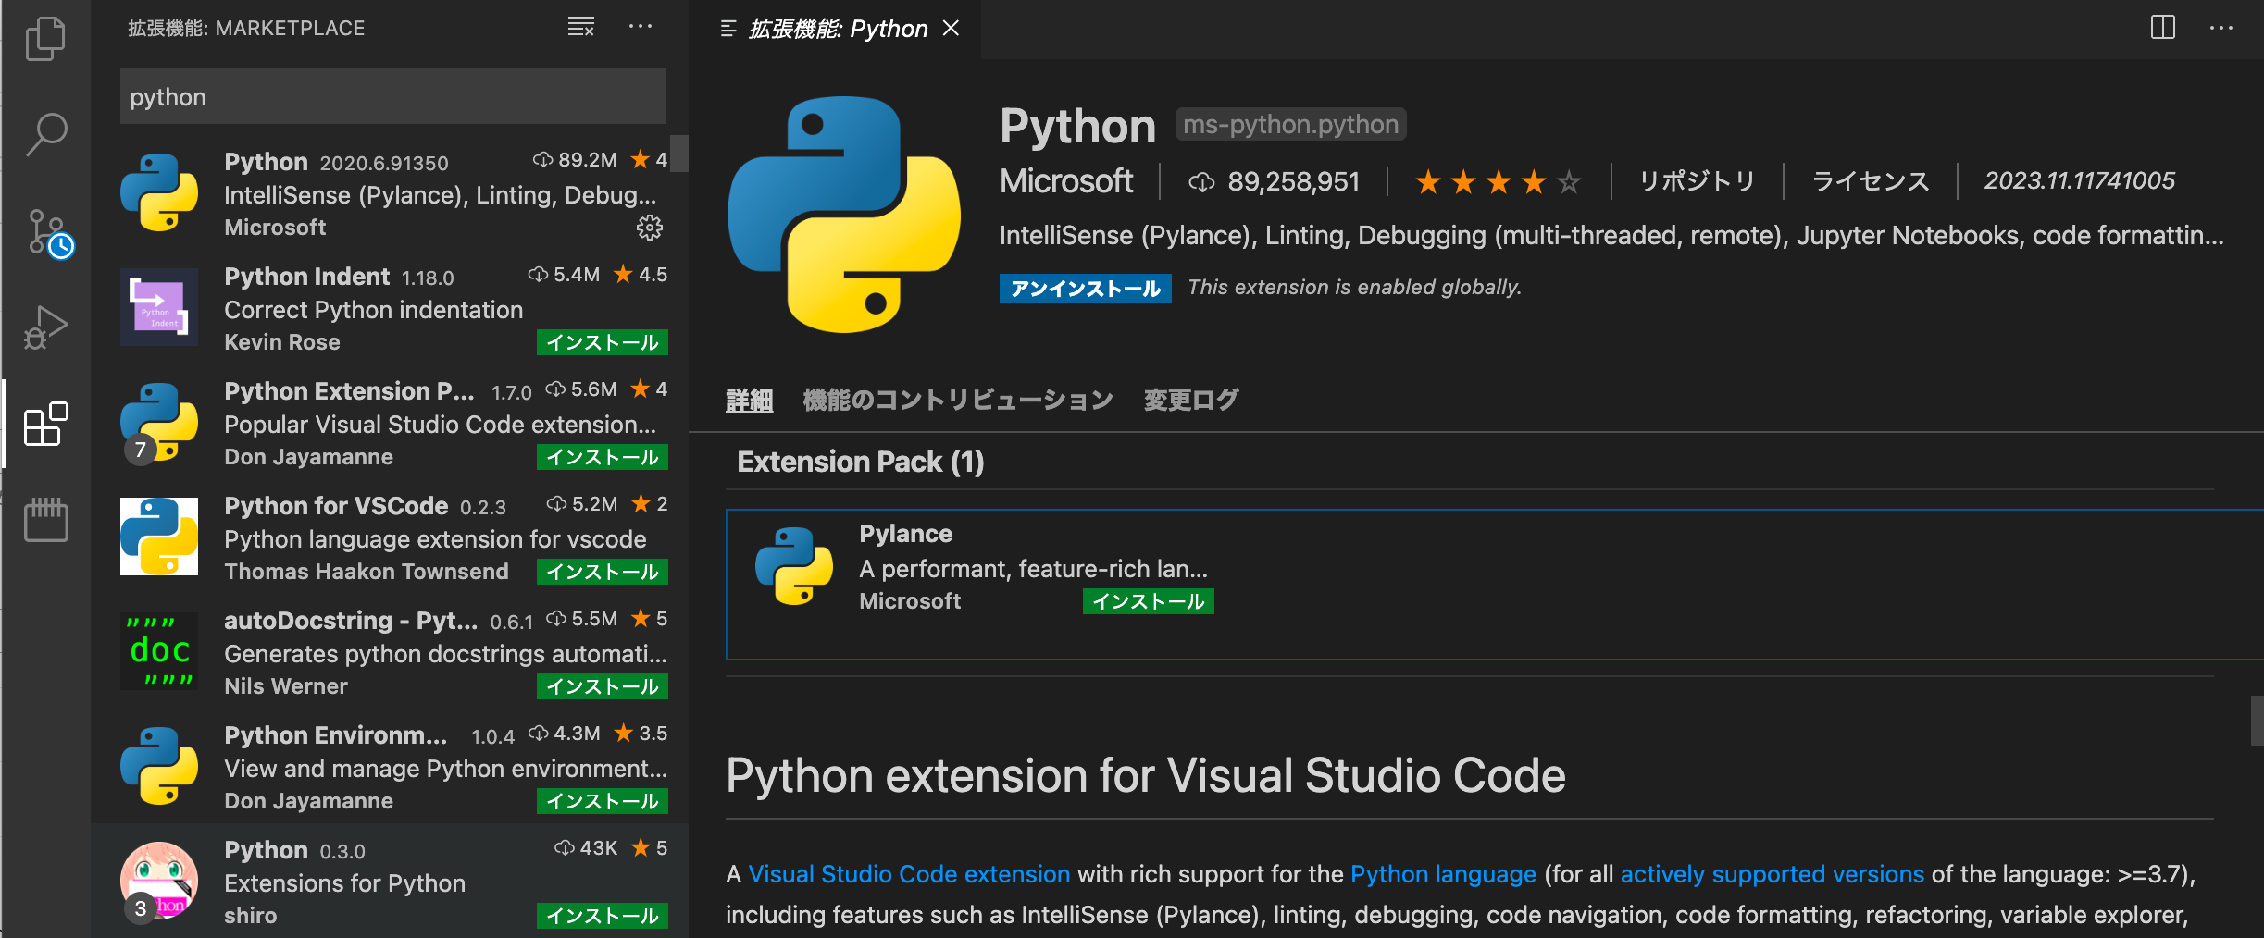Focus the Marketplace search box containing python
The height and width of the screenshot is (938, 2264).
[x=393, y=96]
